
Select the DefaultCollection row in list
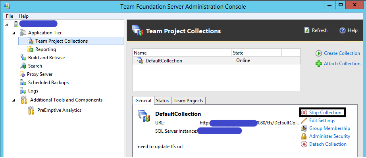[x=216, y=61]
